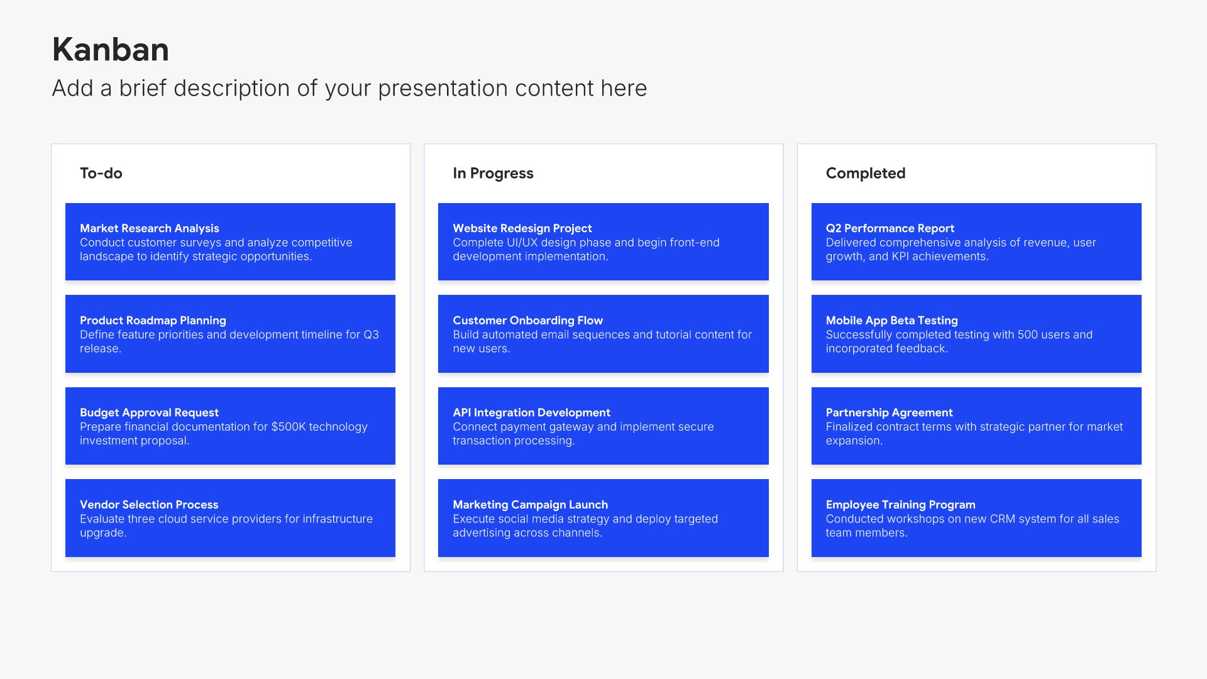Click the In Progress column header

click(493, 174)
